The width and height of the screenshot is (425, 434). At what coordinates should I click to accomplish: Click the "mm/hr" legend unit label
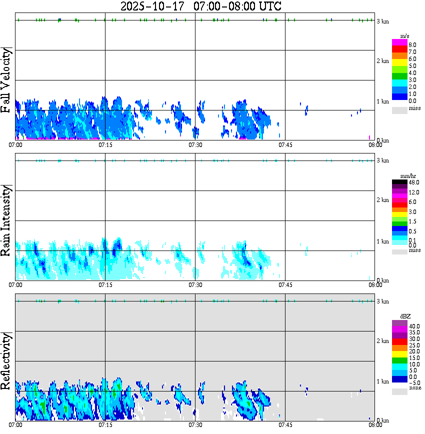(x=408, y=176)
